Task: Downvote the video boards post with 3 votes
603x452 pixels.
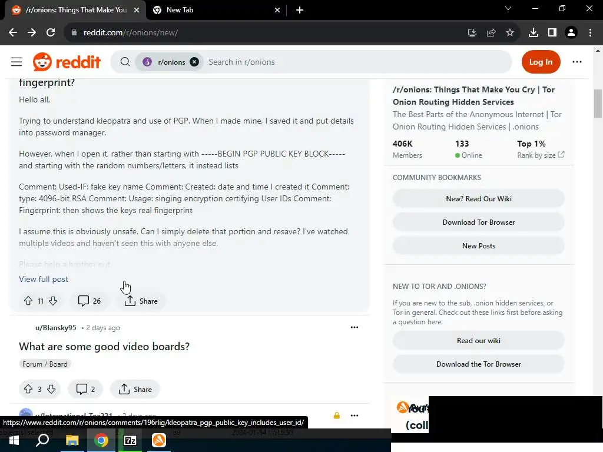Action: 51,390
